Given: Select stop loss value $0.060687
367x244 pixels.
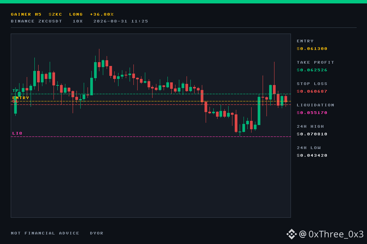Looking at the screenshot, I should click(312, 91).
